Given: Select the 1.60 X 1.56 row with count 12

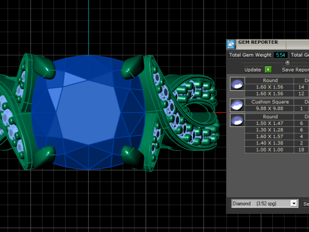Looking at the screenshot, I should pos(277,93).
